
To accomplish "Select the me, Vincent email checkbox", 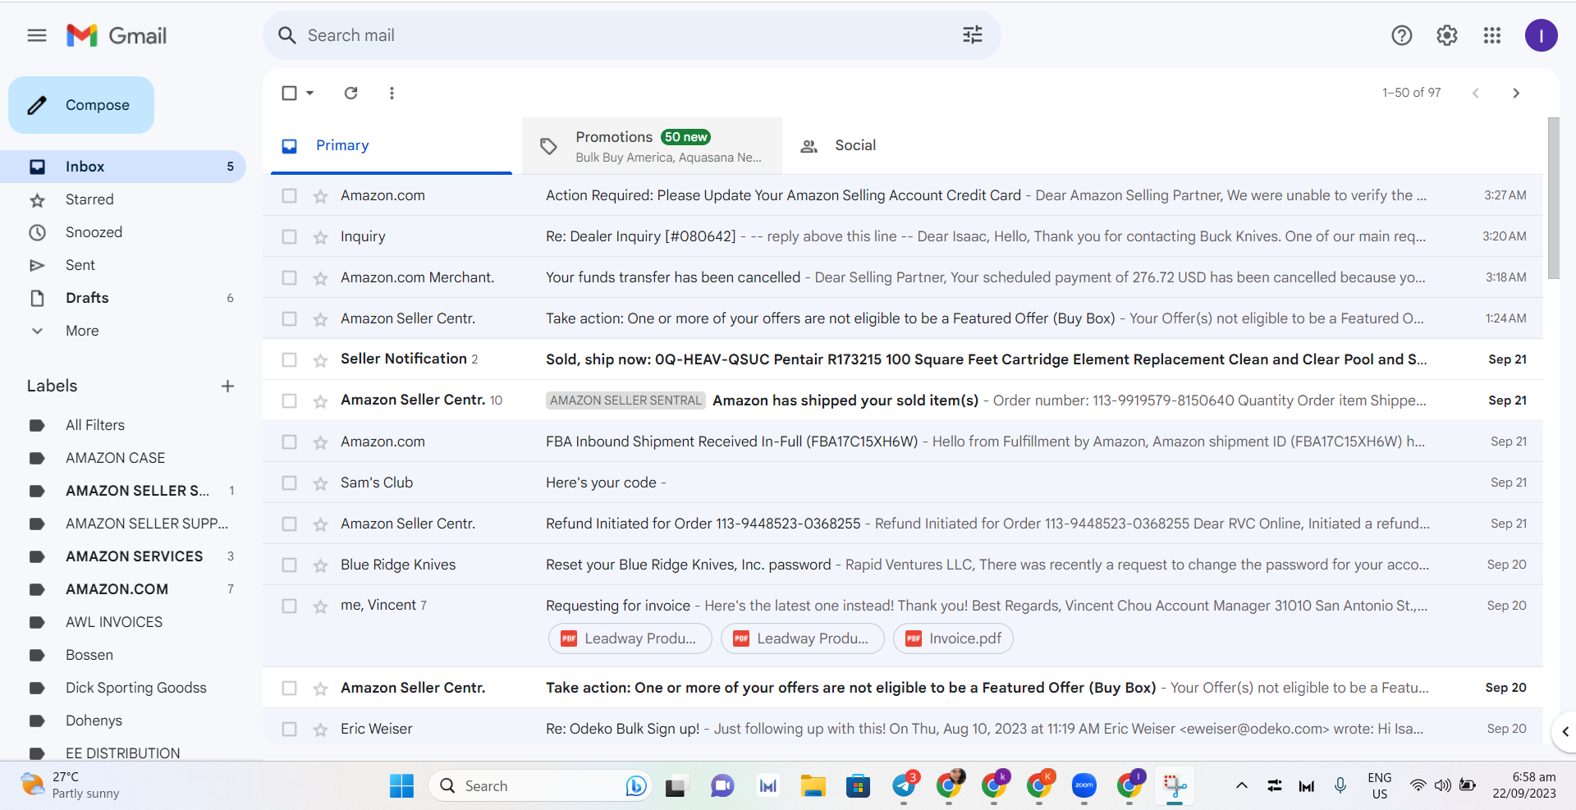I will point(289,606).
